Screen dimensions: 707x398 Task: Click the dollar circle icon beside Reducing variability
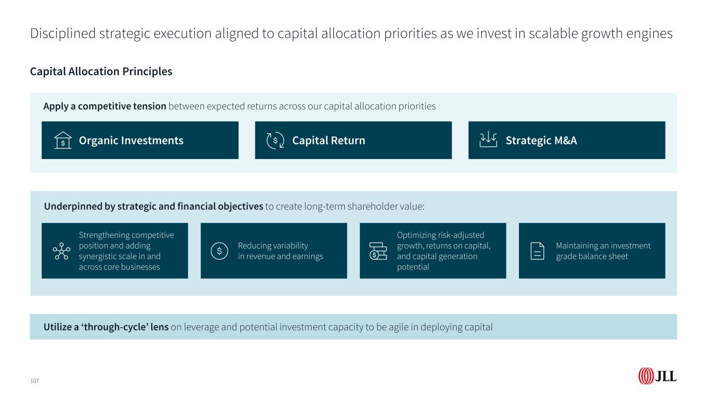(x=219, y=251)
